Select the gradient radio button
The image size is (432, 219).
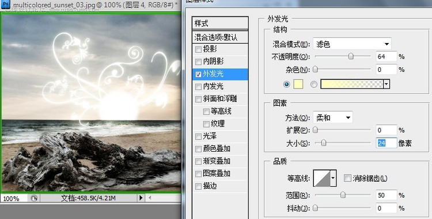coord(314,84)
